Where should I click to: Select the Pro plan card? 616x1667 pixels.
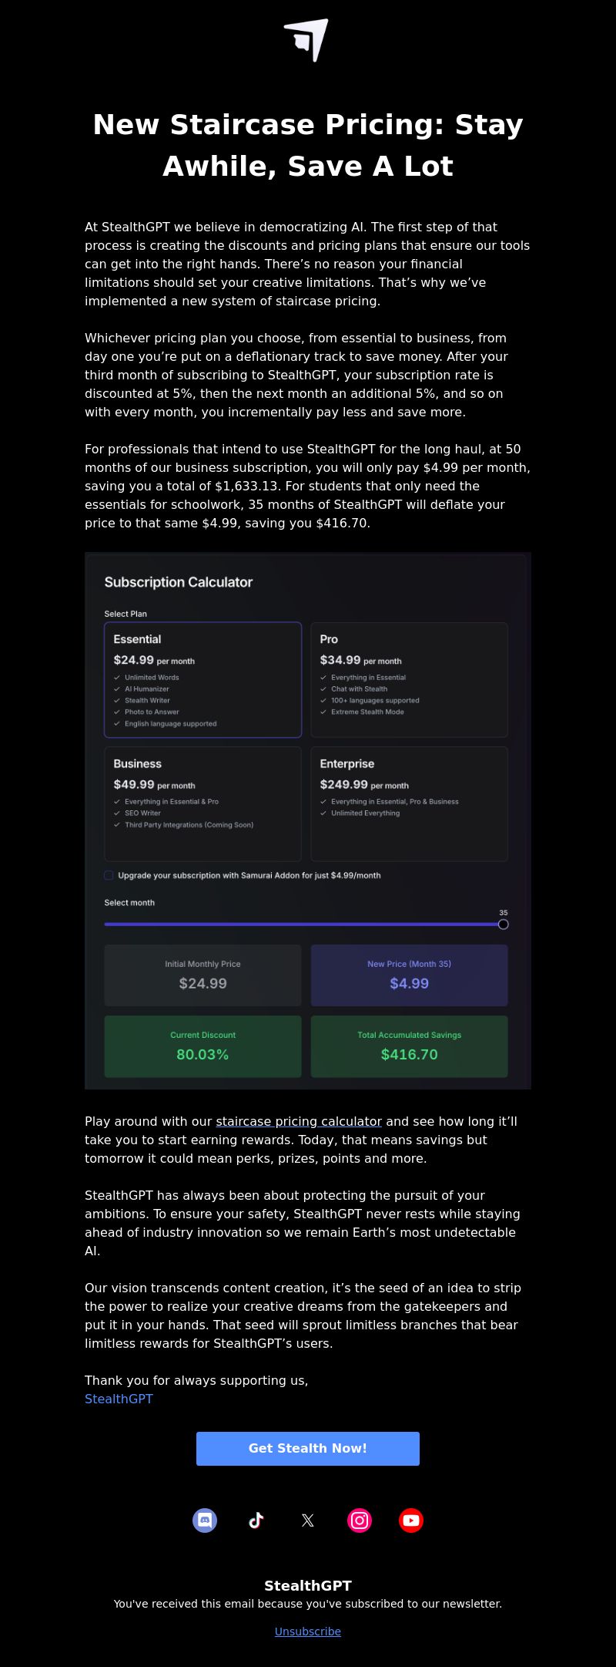409,680
